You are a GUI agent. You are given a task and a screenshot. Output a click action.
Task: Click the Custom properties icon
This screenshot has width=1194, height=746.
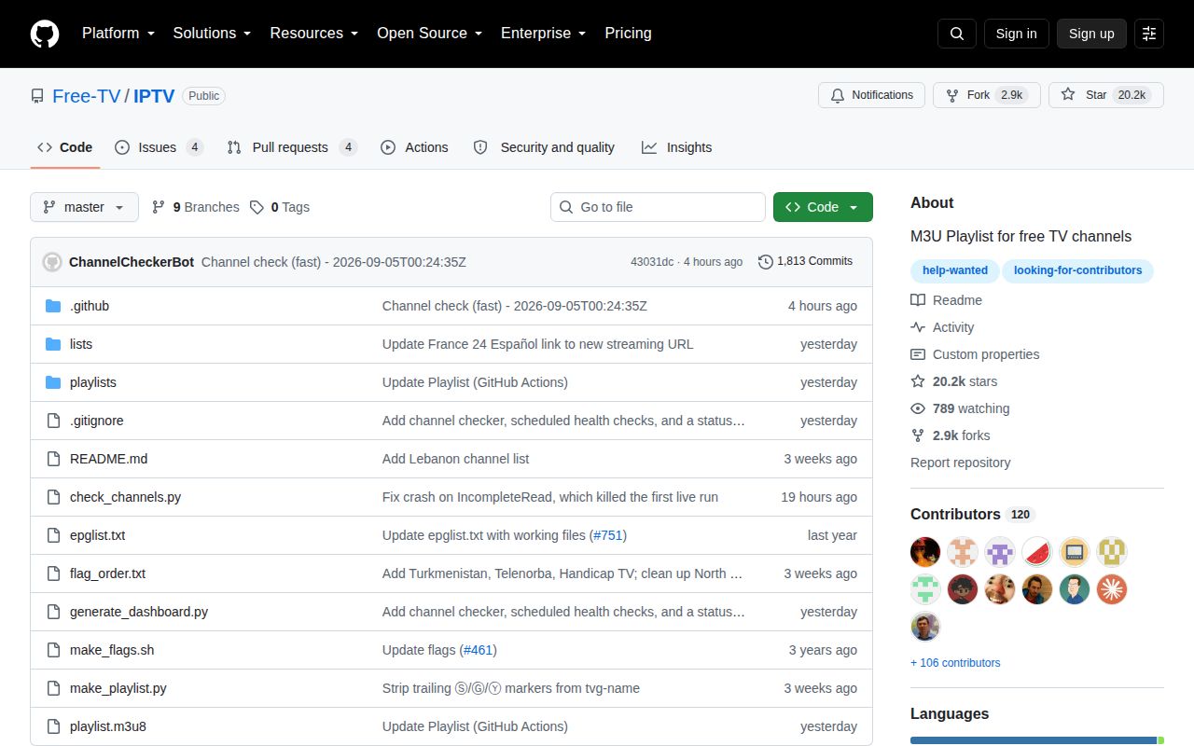click(x=918, y=354)
